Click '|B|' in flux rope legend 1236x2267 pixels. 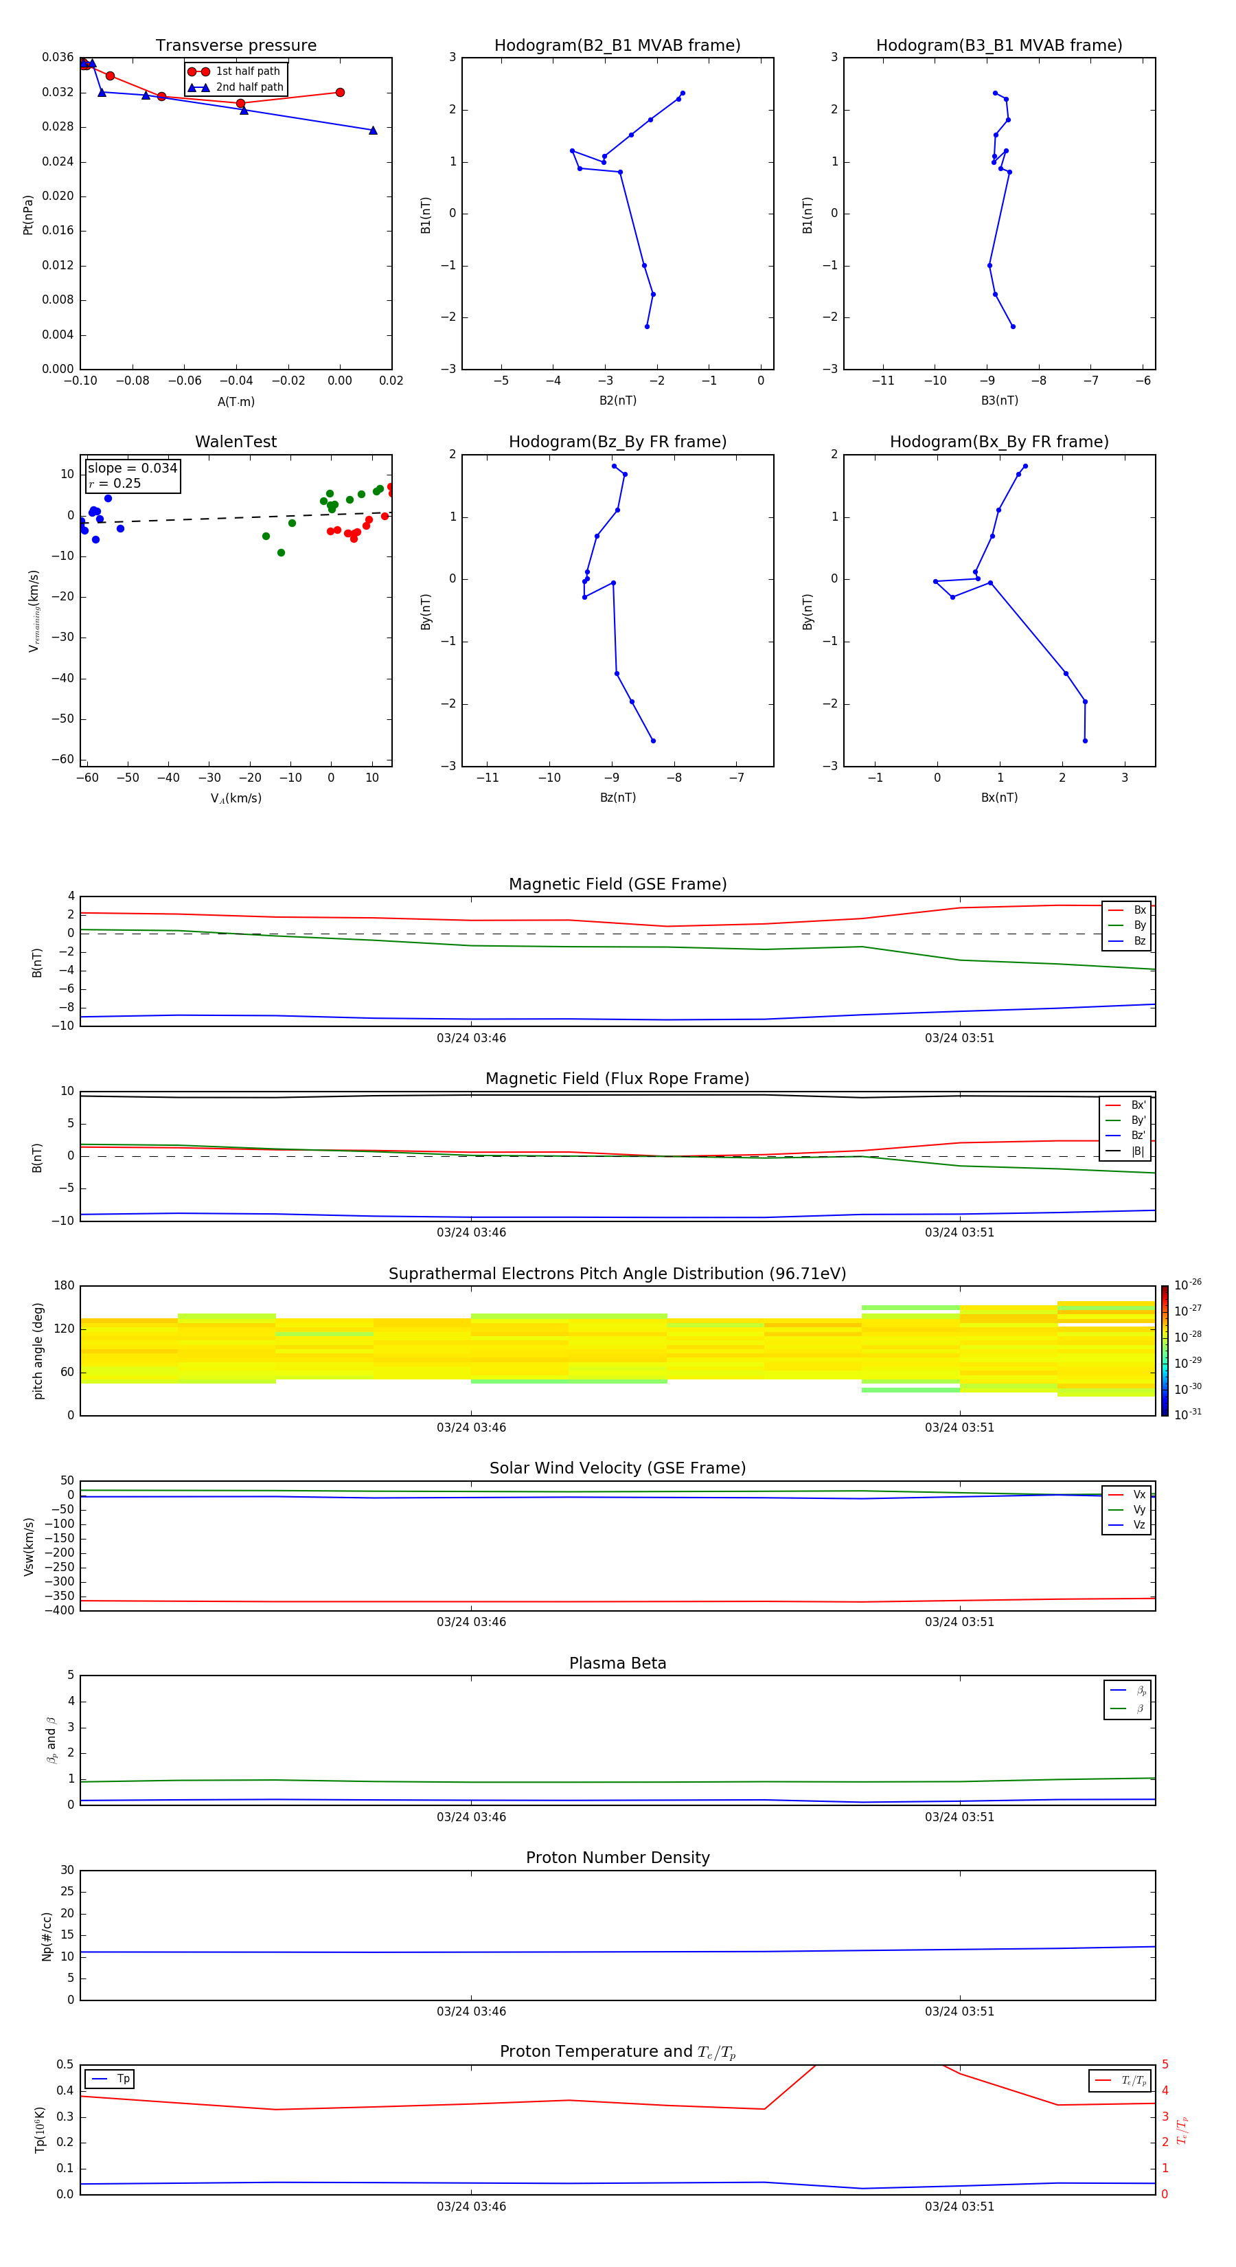coord(1126,1151)
